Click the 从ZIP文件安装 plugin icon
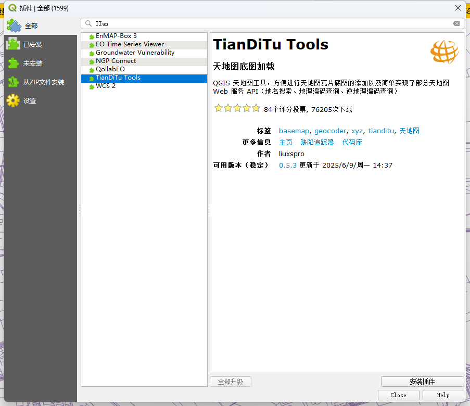Screen dimensions: 470x406 [x=13, y=82]
